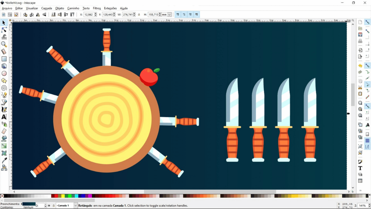Click the Flip vertical icon
Image resolution: width=371 pixels, height=209 pixels.
tap(44, 15)
